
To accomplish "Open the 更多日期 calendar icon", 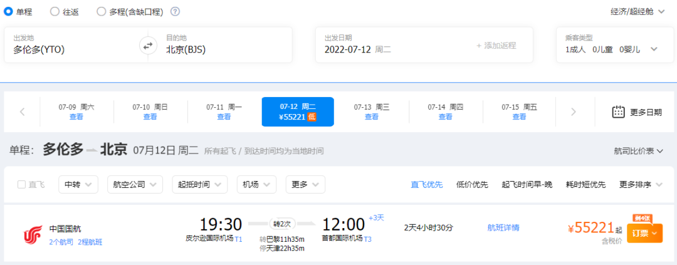I will 619,112.
